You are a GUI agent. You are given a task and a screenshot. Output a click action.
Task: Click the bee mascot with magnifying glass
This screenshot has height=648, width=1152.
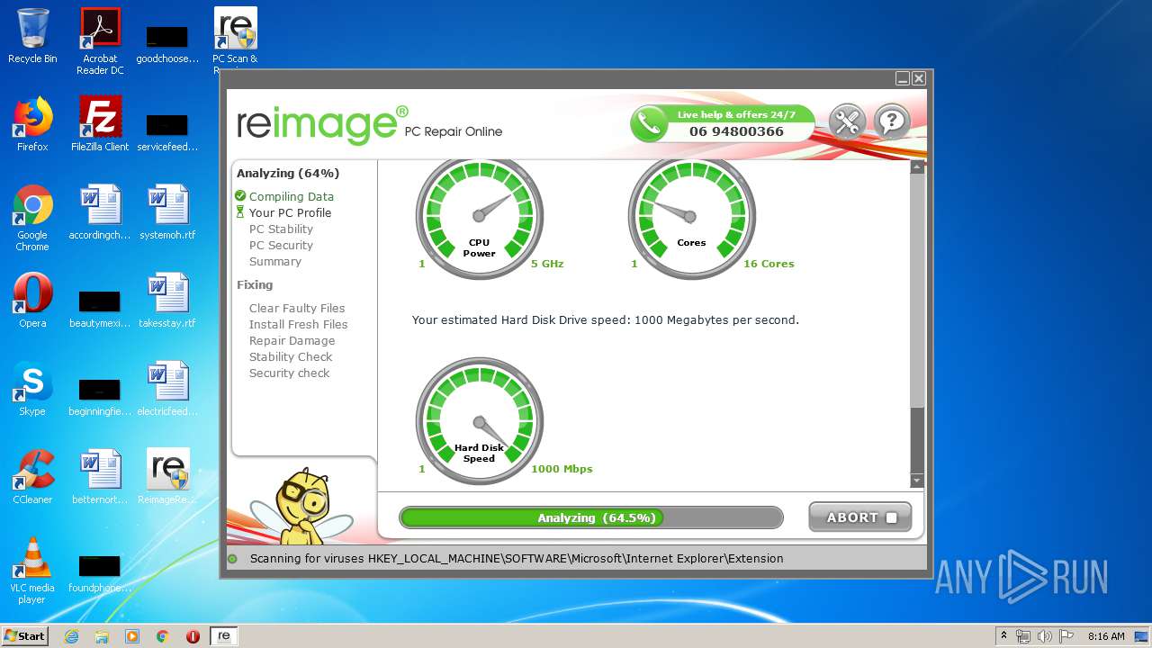[x=302, y=506]
